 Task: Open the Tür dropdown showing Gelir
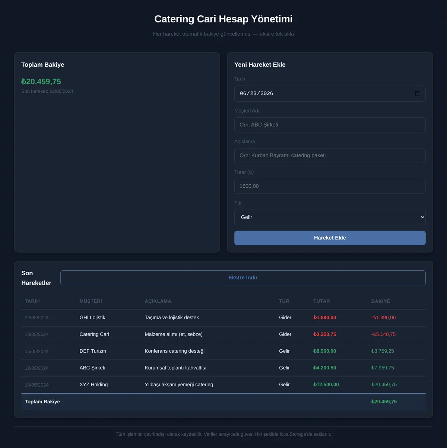tap(330, 217)
